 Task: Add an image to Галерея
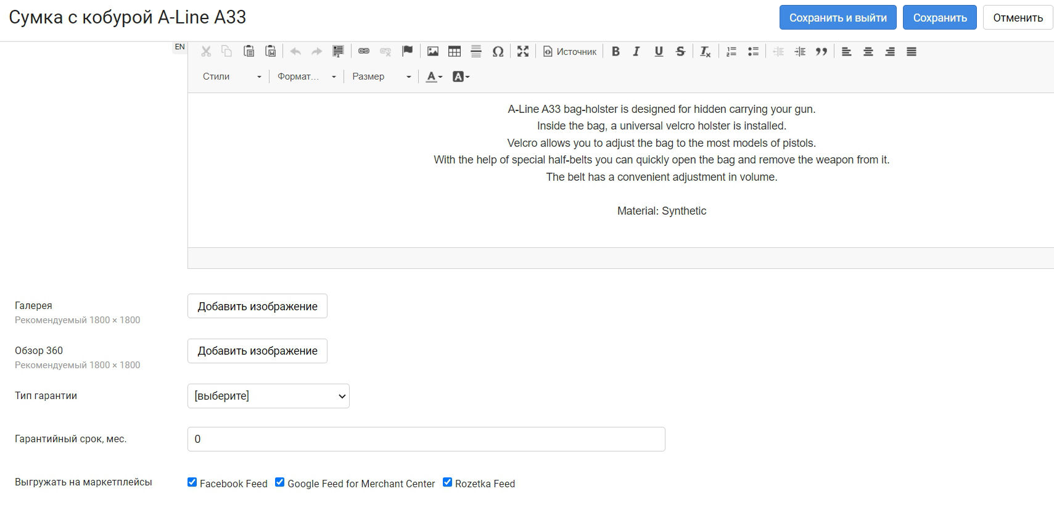point(257,306)
